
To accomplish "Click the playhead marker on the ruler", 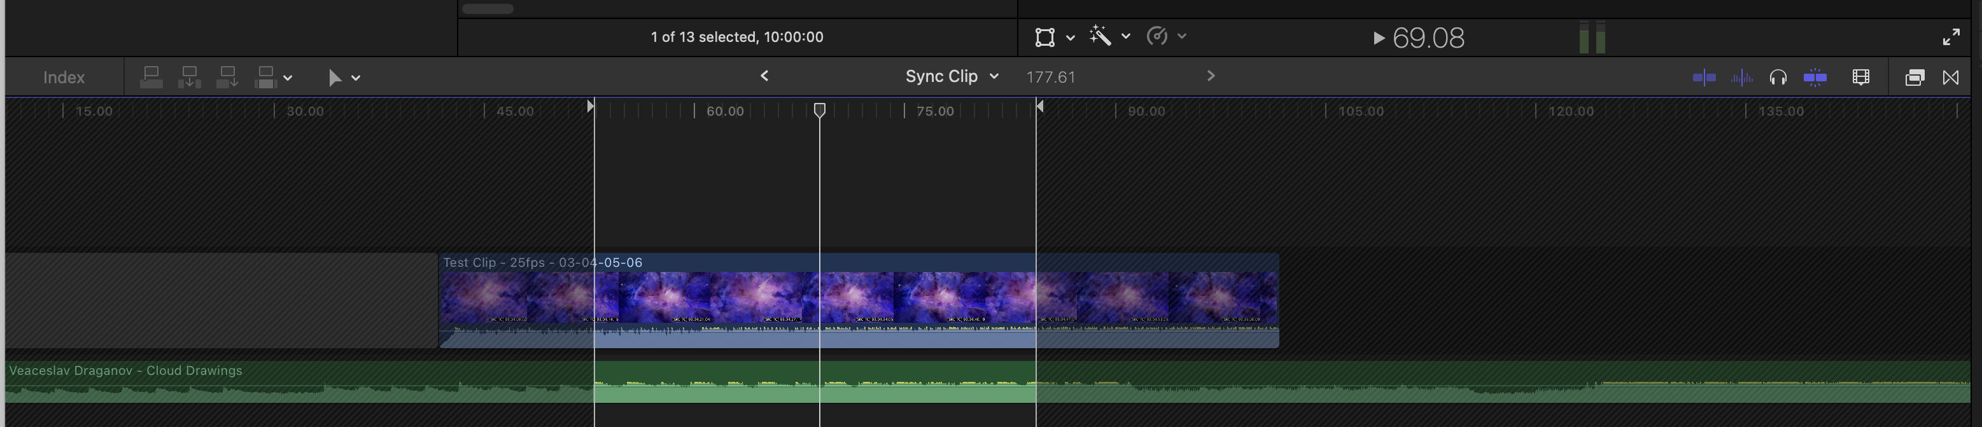I will [819, 111].
